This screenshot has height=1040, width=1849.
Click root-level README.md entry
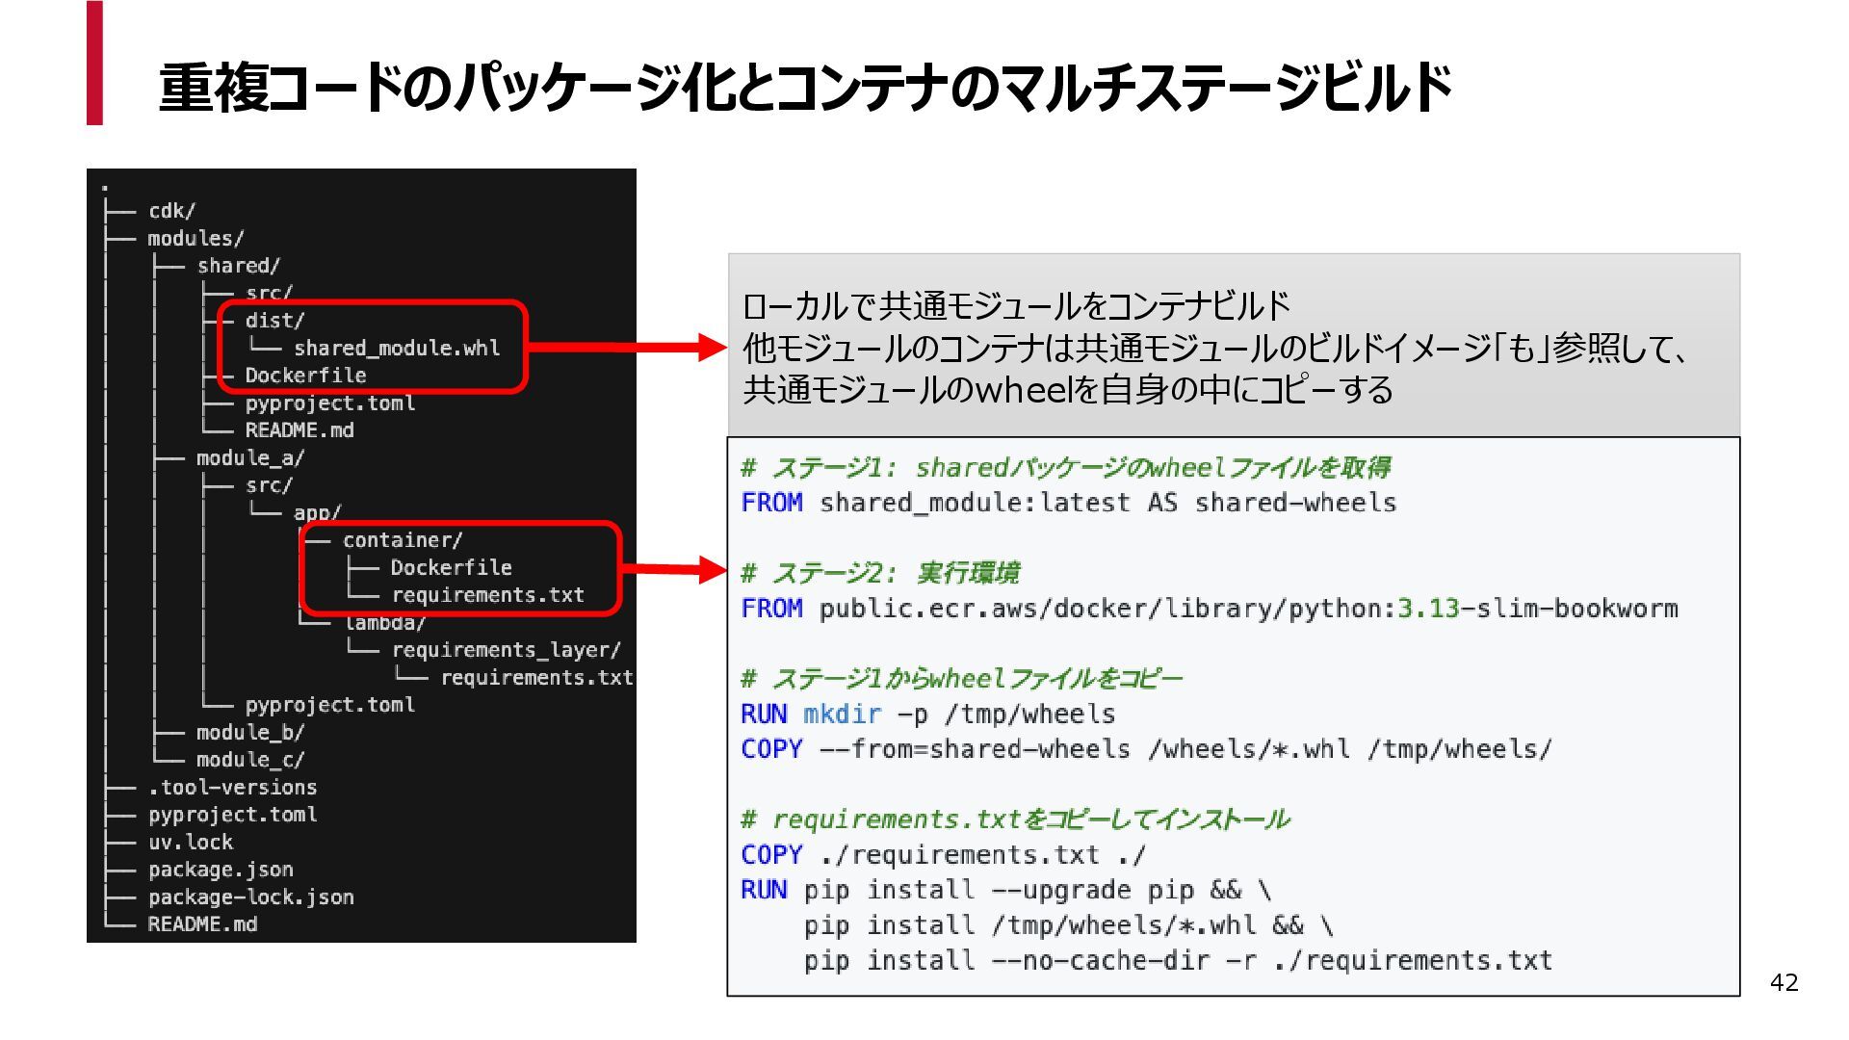[202, 924]
